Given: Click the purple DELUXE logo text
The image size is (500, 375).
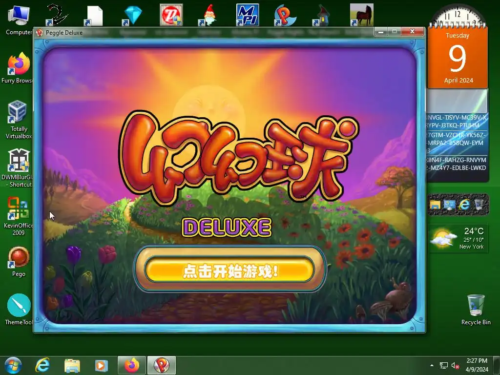Looking at the screenshot, I should point(227,228).
